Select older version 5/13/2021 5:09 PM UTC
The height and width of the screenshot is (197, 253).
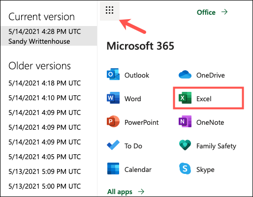[x=44, y=171]
